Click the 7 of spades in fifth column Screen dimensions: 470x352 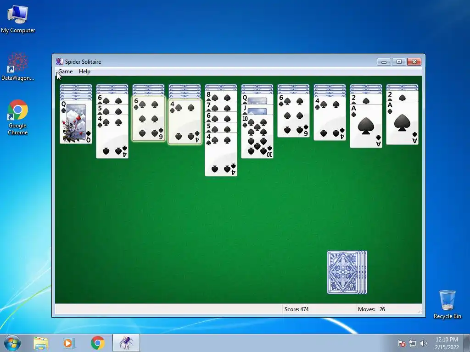(221, 106)
